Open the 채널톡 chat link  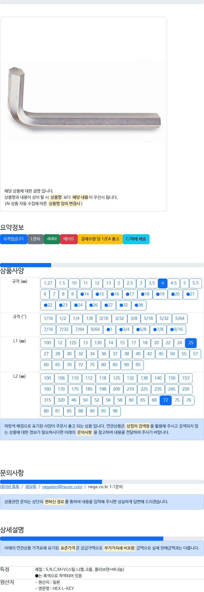pos(31,487)
